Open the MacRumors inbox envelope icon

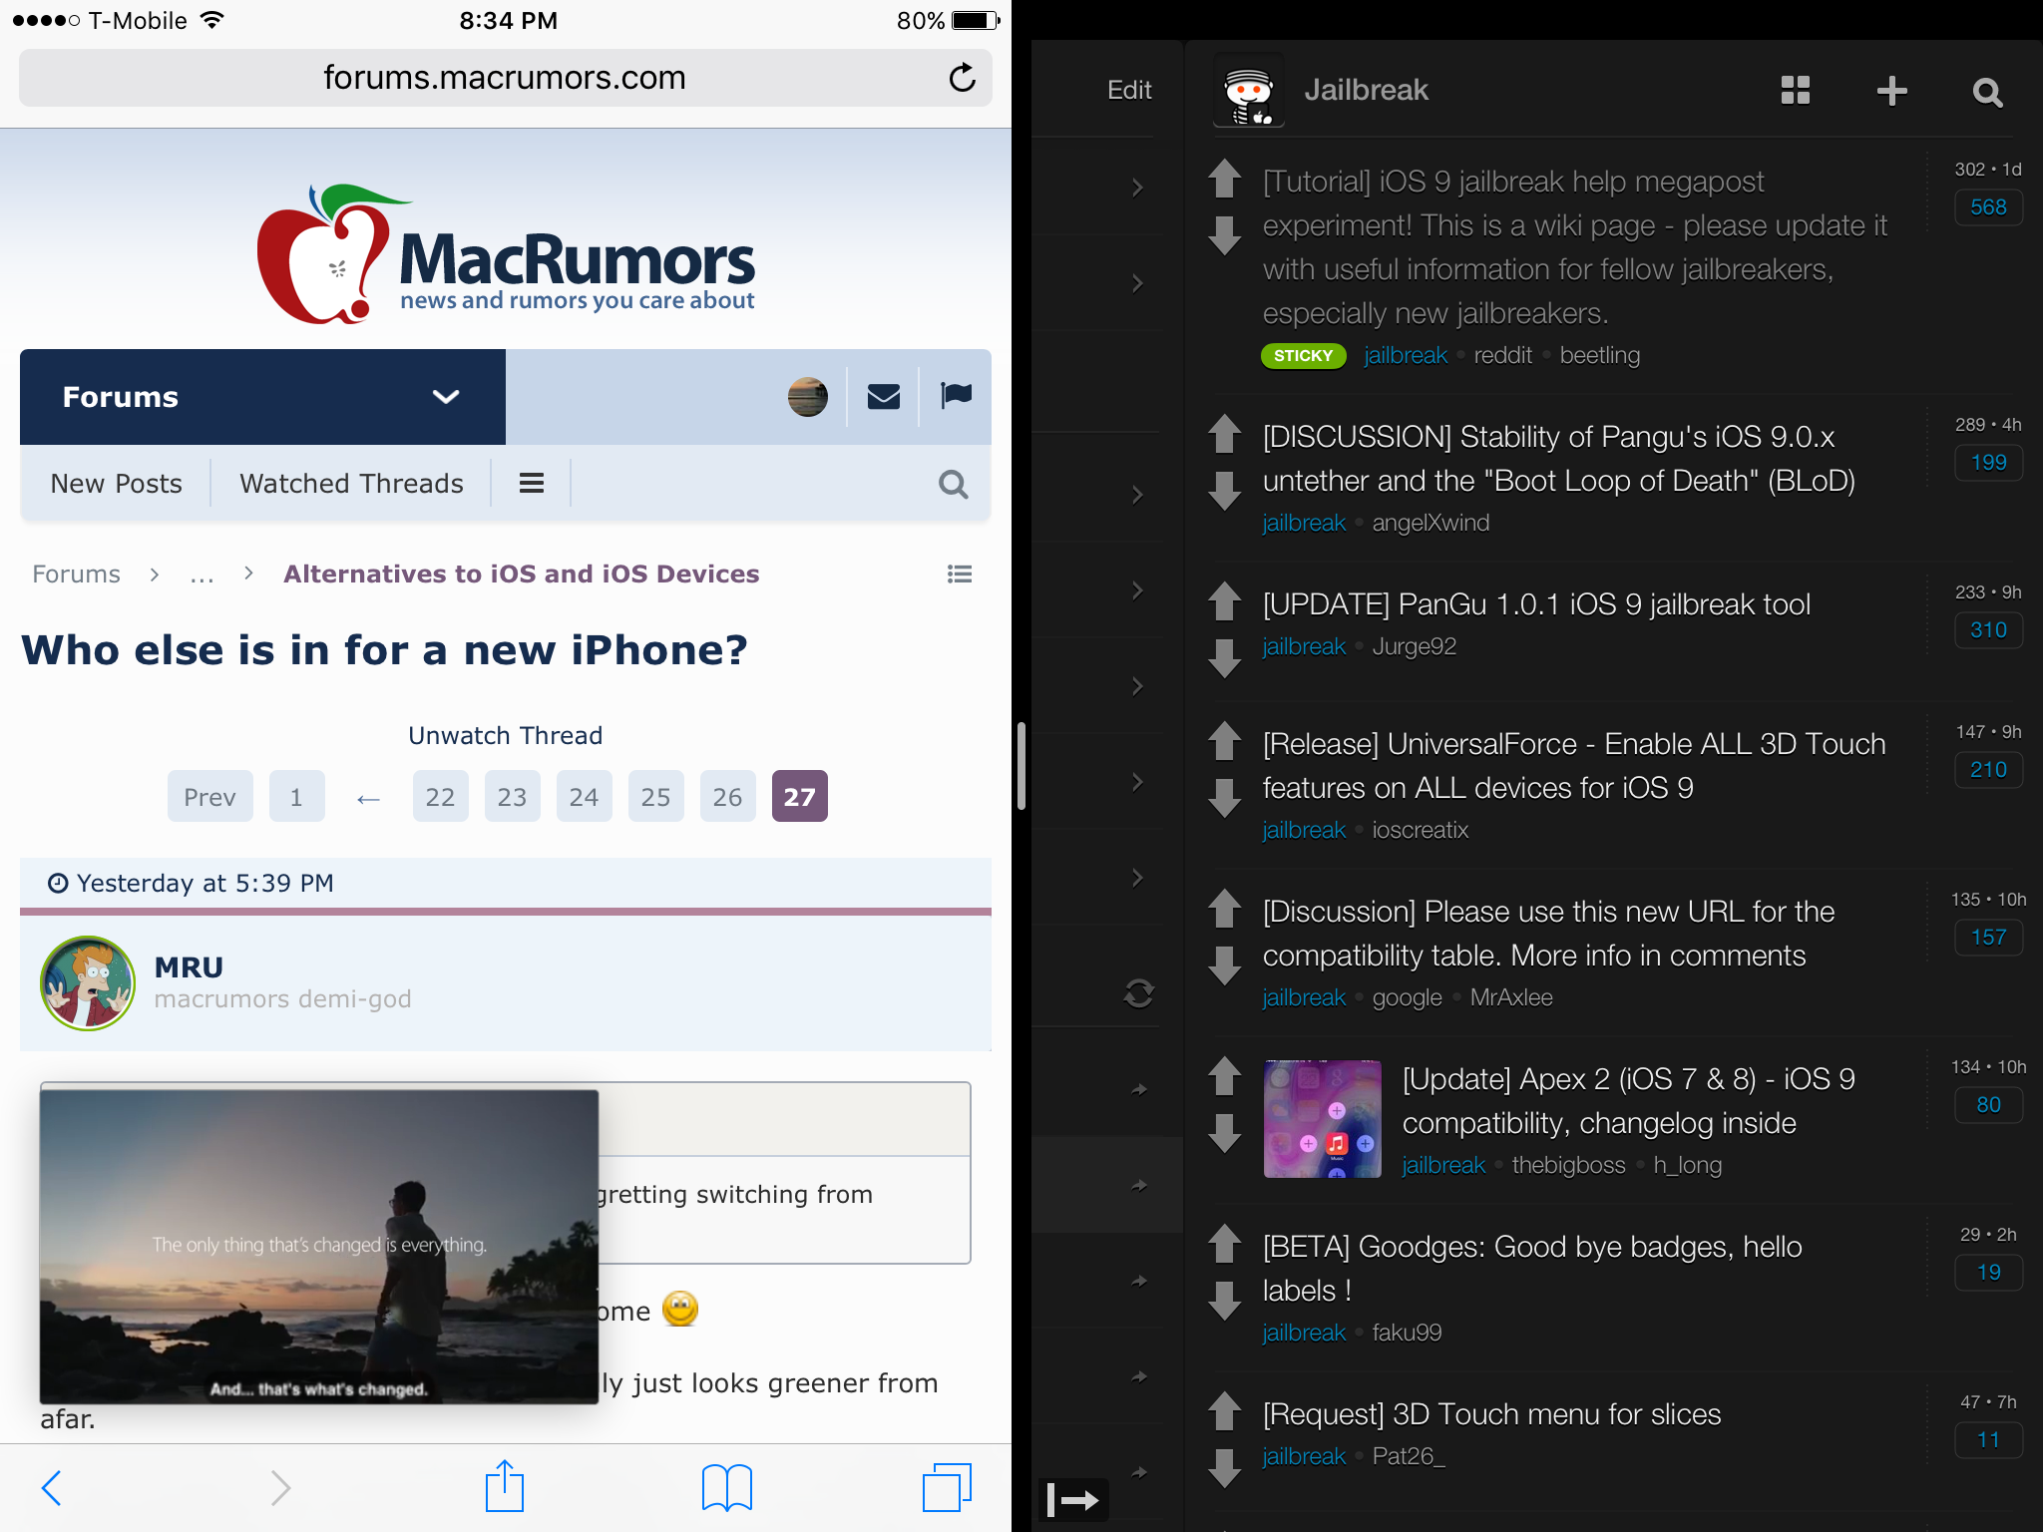pos(883,397)
